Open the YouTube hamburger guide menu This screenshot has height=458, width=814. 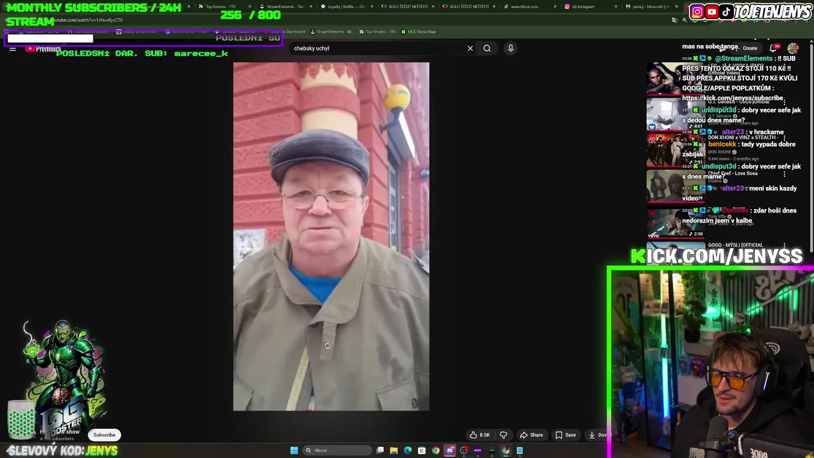coord(12,49)
